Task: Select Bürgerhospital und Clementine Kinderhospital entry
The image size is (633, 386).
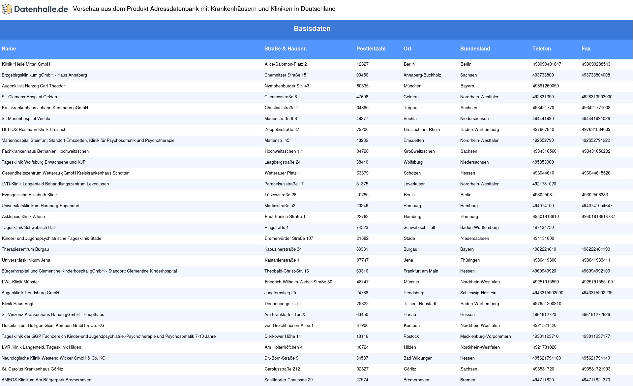Action: click(89, 271)
